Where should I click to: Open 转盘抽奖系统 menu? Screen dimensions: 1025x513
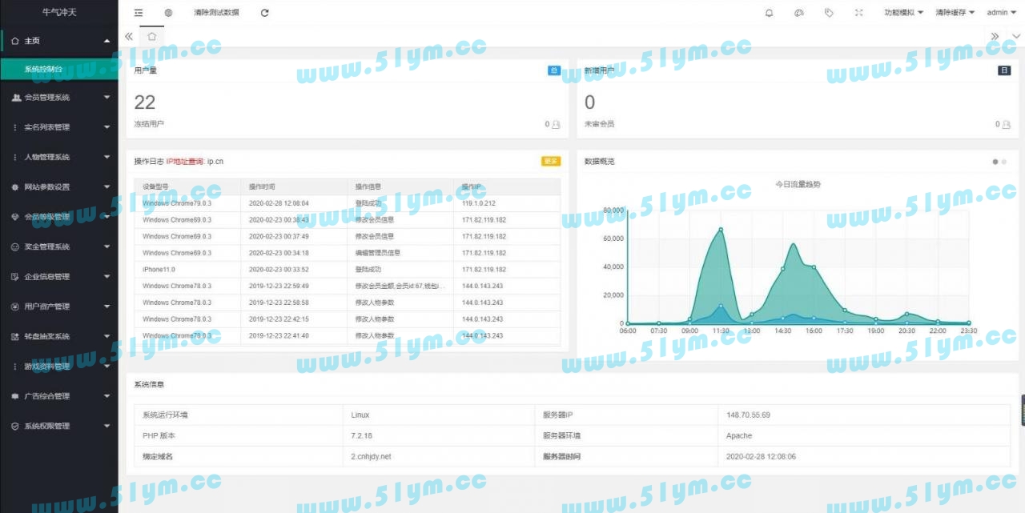[x=59, y=337]
